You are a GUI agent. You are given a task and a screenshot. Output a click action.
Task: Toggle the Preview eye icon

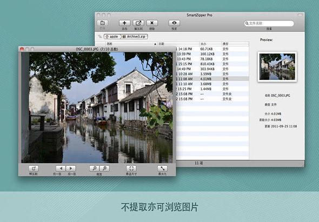(x=174, y=23)
